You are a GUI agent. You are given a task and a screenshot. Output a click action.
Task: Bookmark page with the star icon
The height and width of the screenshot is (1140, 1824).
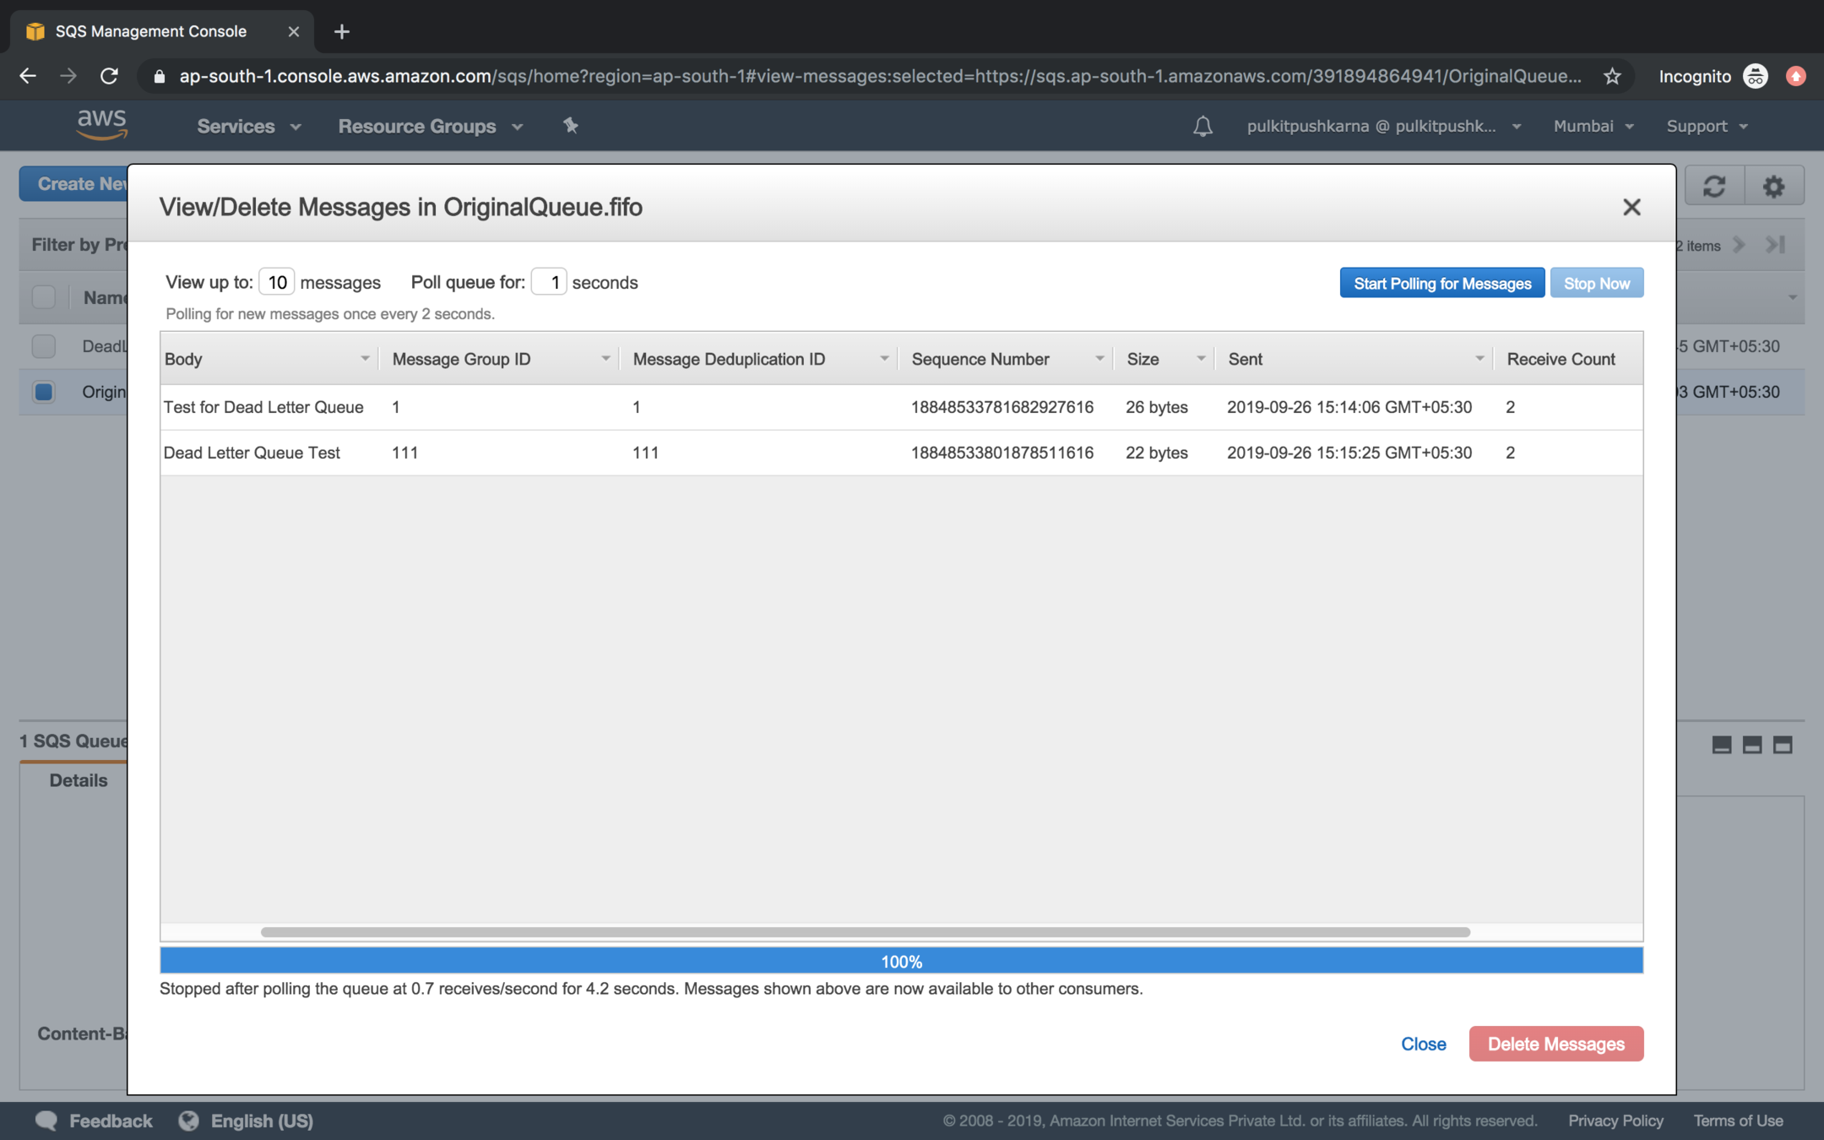(1612, 76)
